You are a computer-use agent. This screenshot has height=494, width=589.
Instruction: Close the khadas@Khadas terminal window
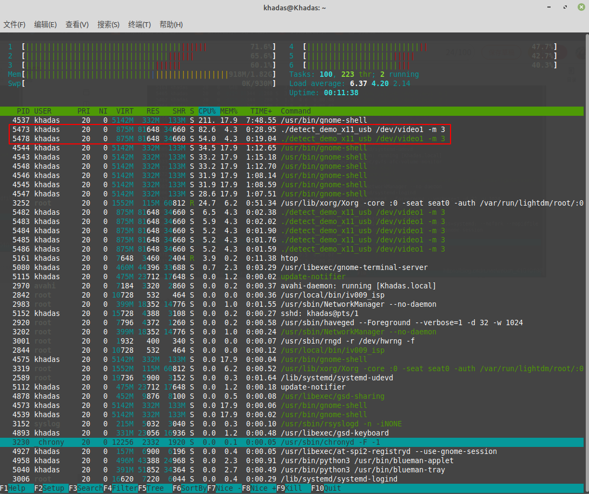pos(581,8)
